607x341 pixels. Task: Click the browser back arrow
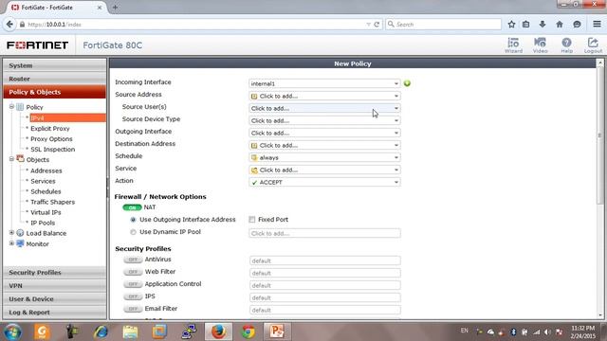(9, 25)
